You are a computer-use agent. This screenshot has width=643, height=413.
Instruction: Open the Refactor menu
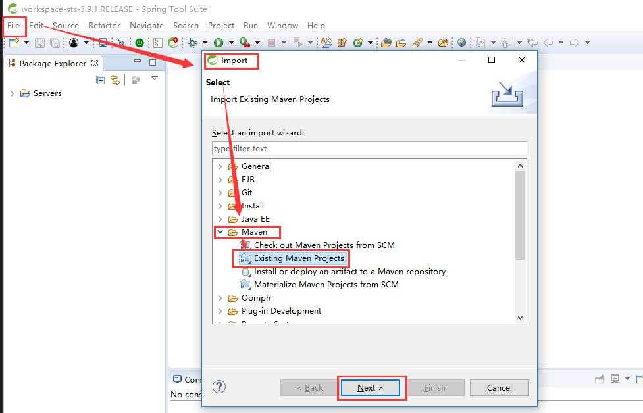(x=104, y=26)
